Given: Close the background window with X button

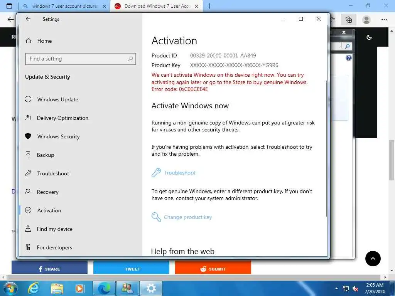Looking at the screenshot, I should coord(344,32).
